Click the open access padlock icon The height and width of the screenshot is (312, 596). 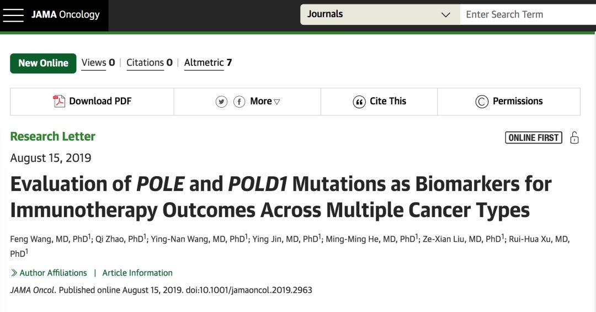(574, 138)
